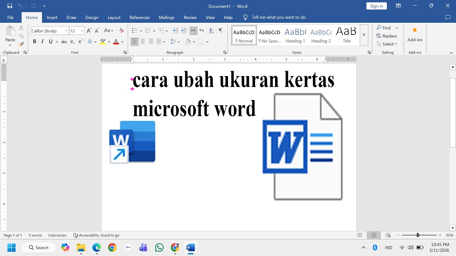The image size is (456, 256).
Task: Open Line and Paragraph Spacing dropdown
Action: point(175,42)
